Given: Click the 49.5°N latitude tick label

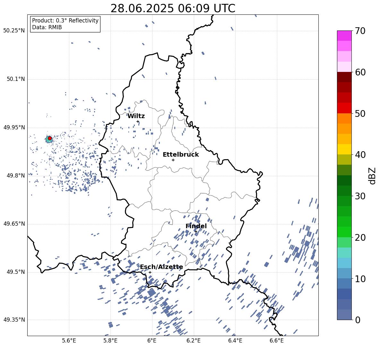Looking at the screenshot, I should (x=16, y=272).
